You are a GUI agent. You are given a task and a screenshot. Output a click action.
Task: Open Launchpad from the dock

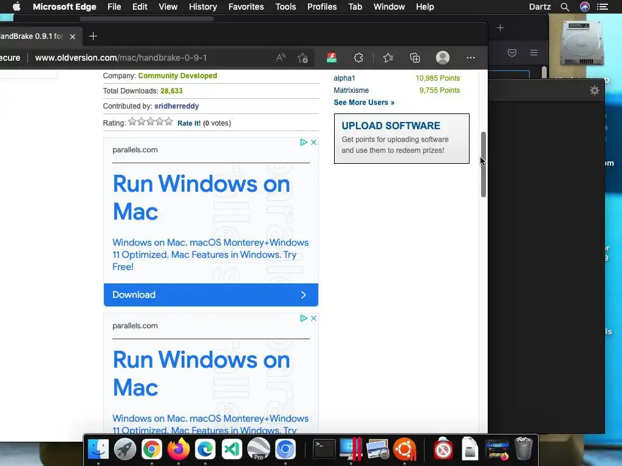pos(125,450)
